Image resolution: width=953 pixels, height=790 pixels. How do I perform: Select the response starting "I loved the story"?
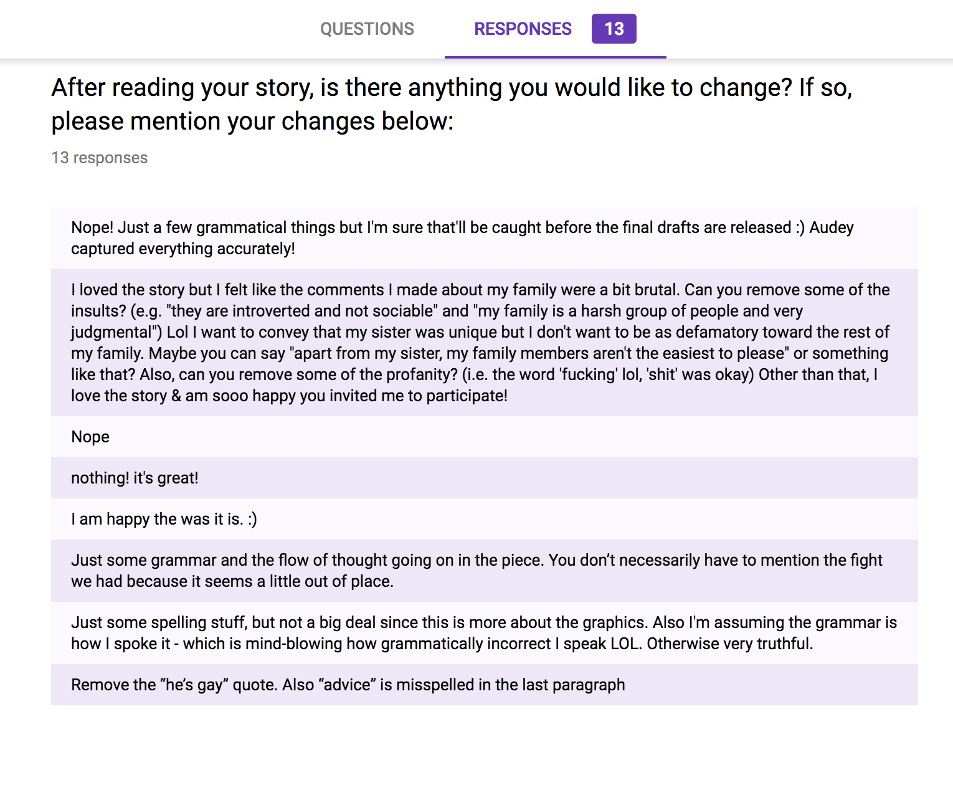[480, 343]
